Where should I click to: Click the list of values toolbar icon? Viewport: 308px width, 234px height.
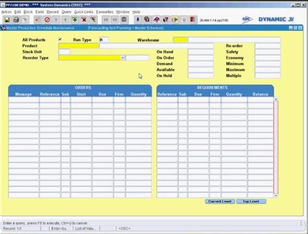click(124, 20)
